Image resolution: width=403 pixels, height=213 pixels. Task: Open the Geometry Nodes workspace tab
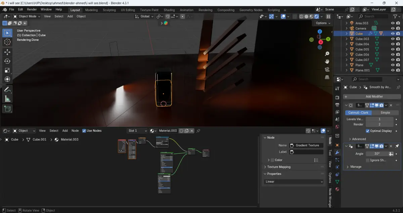pos(251,10)
